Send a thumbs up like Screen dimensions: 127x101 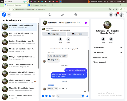click(x=87, y=96)
